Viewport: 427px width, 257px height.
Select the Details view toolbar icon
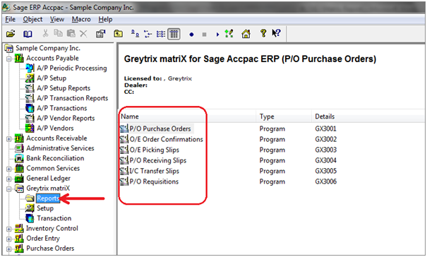(174, 34)
